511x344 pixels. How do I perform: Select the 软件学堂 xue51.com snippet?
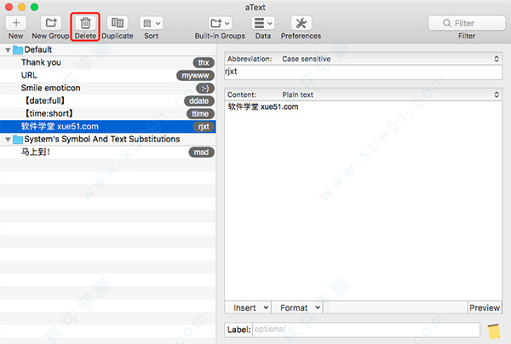point(107,126)
